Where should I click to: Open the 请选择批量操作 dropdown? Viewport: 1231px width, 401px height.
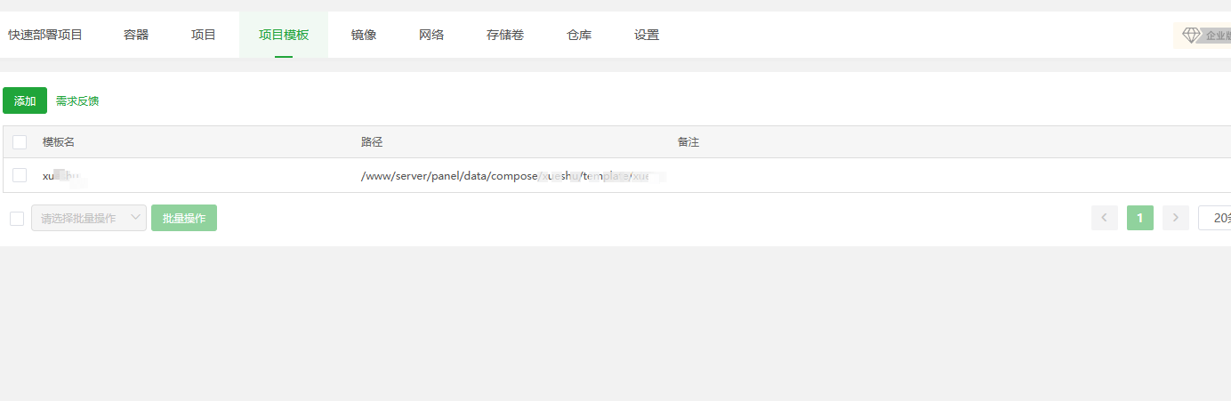point(89,218)
